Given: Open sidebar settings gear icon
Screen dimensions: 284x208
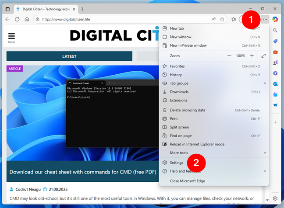Looking at the screenshot, I should pos(275,198).
